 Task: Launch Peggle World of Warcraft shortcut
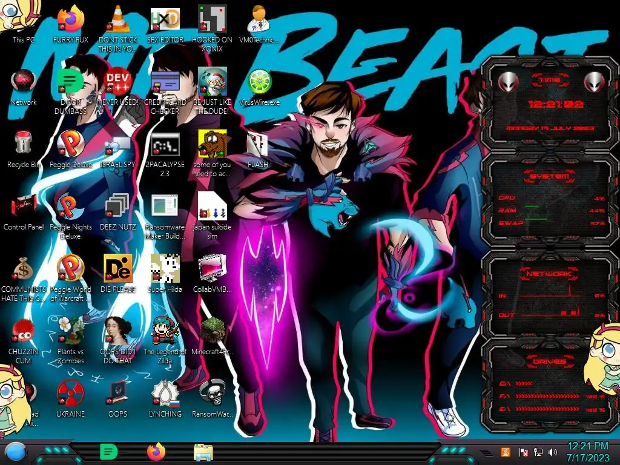pos(70,279)
